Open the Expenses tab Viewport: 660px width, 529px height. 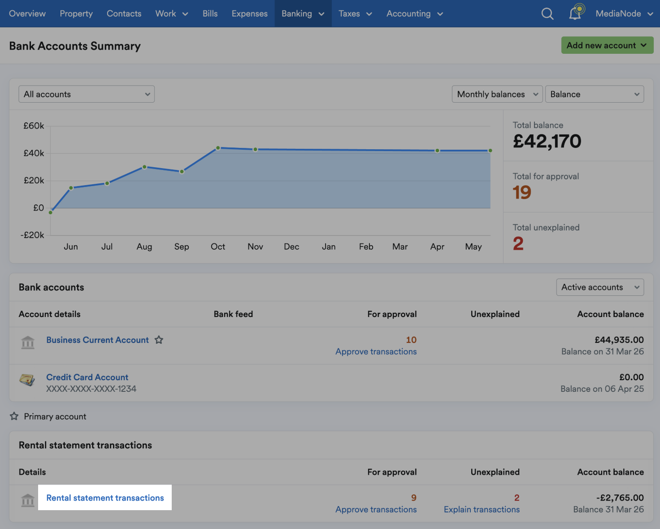(249, 14)
